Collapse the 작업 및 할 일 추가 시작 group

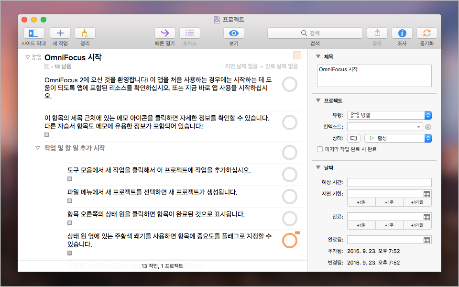click(x=37, y=148)
